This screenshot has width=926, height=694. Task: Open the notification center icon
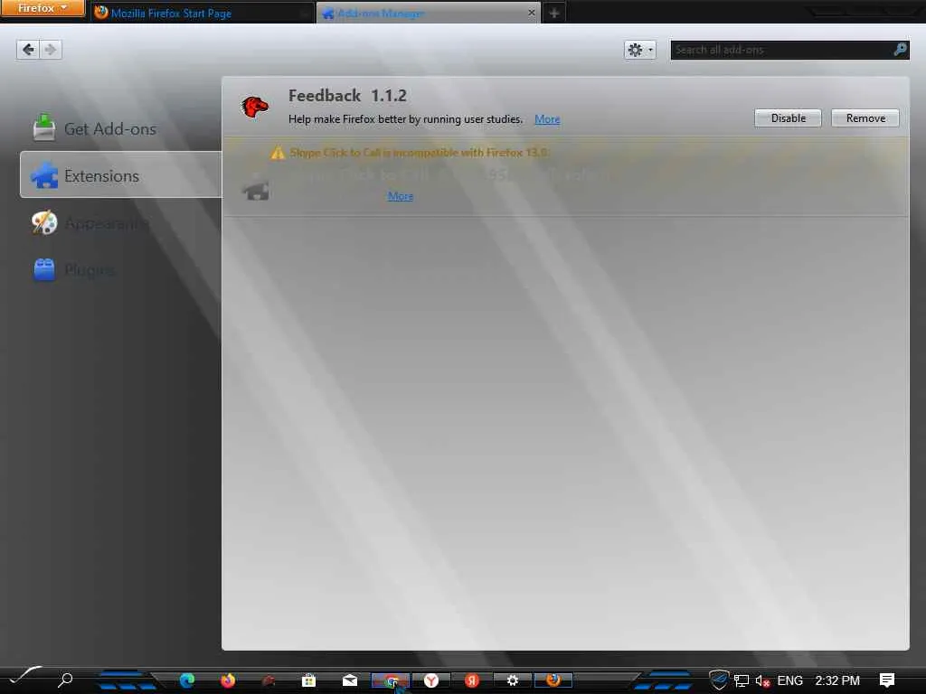click(886, 680)
